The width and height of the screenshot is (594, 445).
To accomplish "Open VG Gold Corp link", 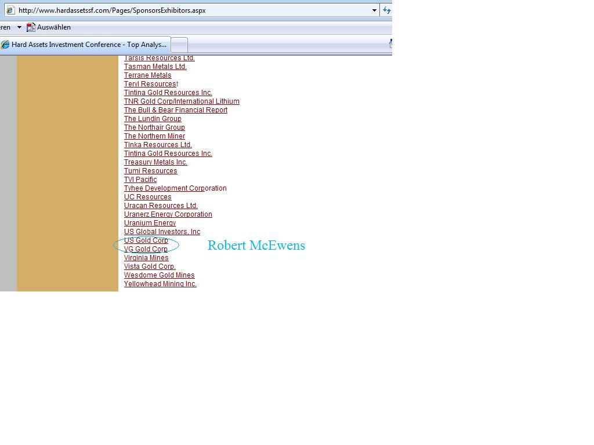I will [146, 249].
